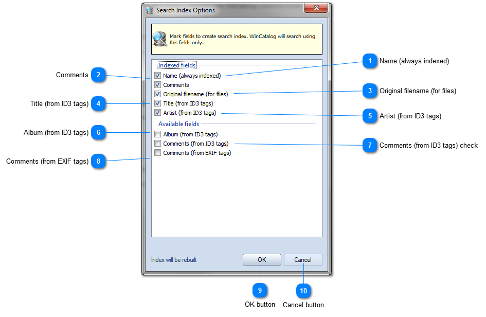
Task: Toggle the Name (always indexed) checkbox
Action: [158, 75]
